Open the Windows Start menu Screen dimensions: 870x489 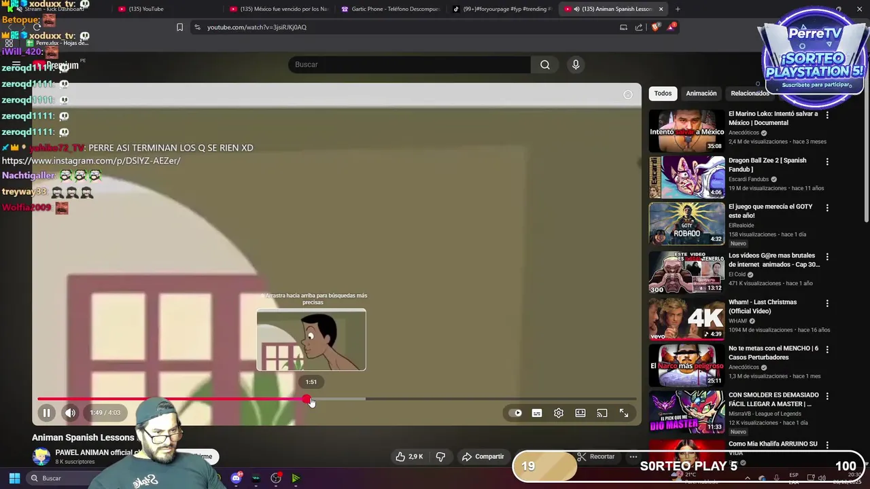(14, 478)
